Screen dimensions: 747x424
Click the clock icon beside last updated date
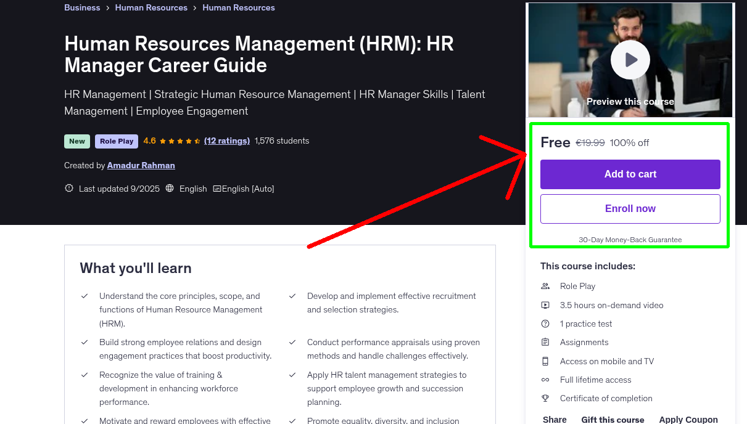[x=68, y=189]
